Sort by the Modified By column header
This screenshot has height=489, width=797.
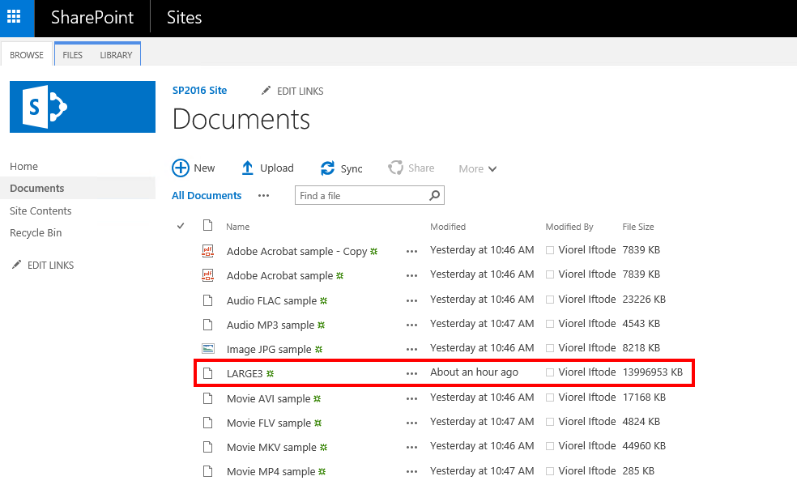pyautogui.click(x=569, y=227)
